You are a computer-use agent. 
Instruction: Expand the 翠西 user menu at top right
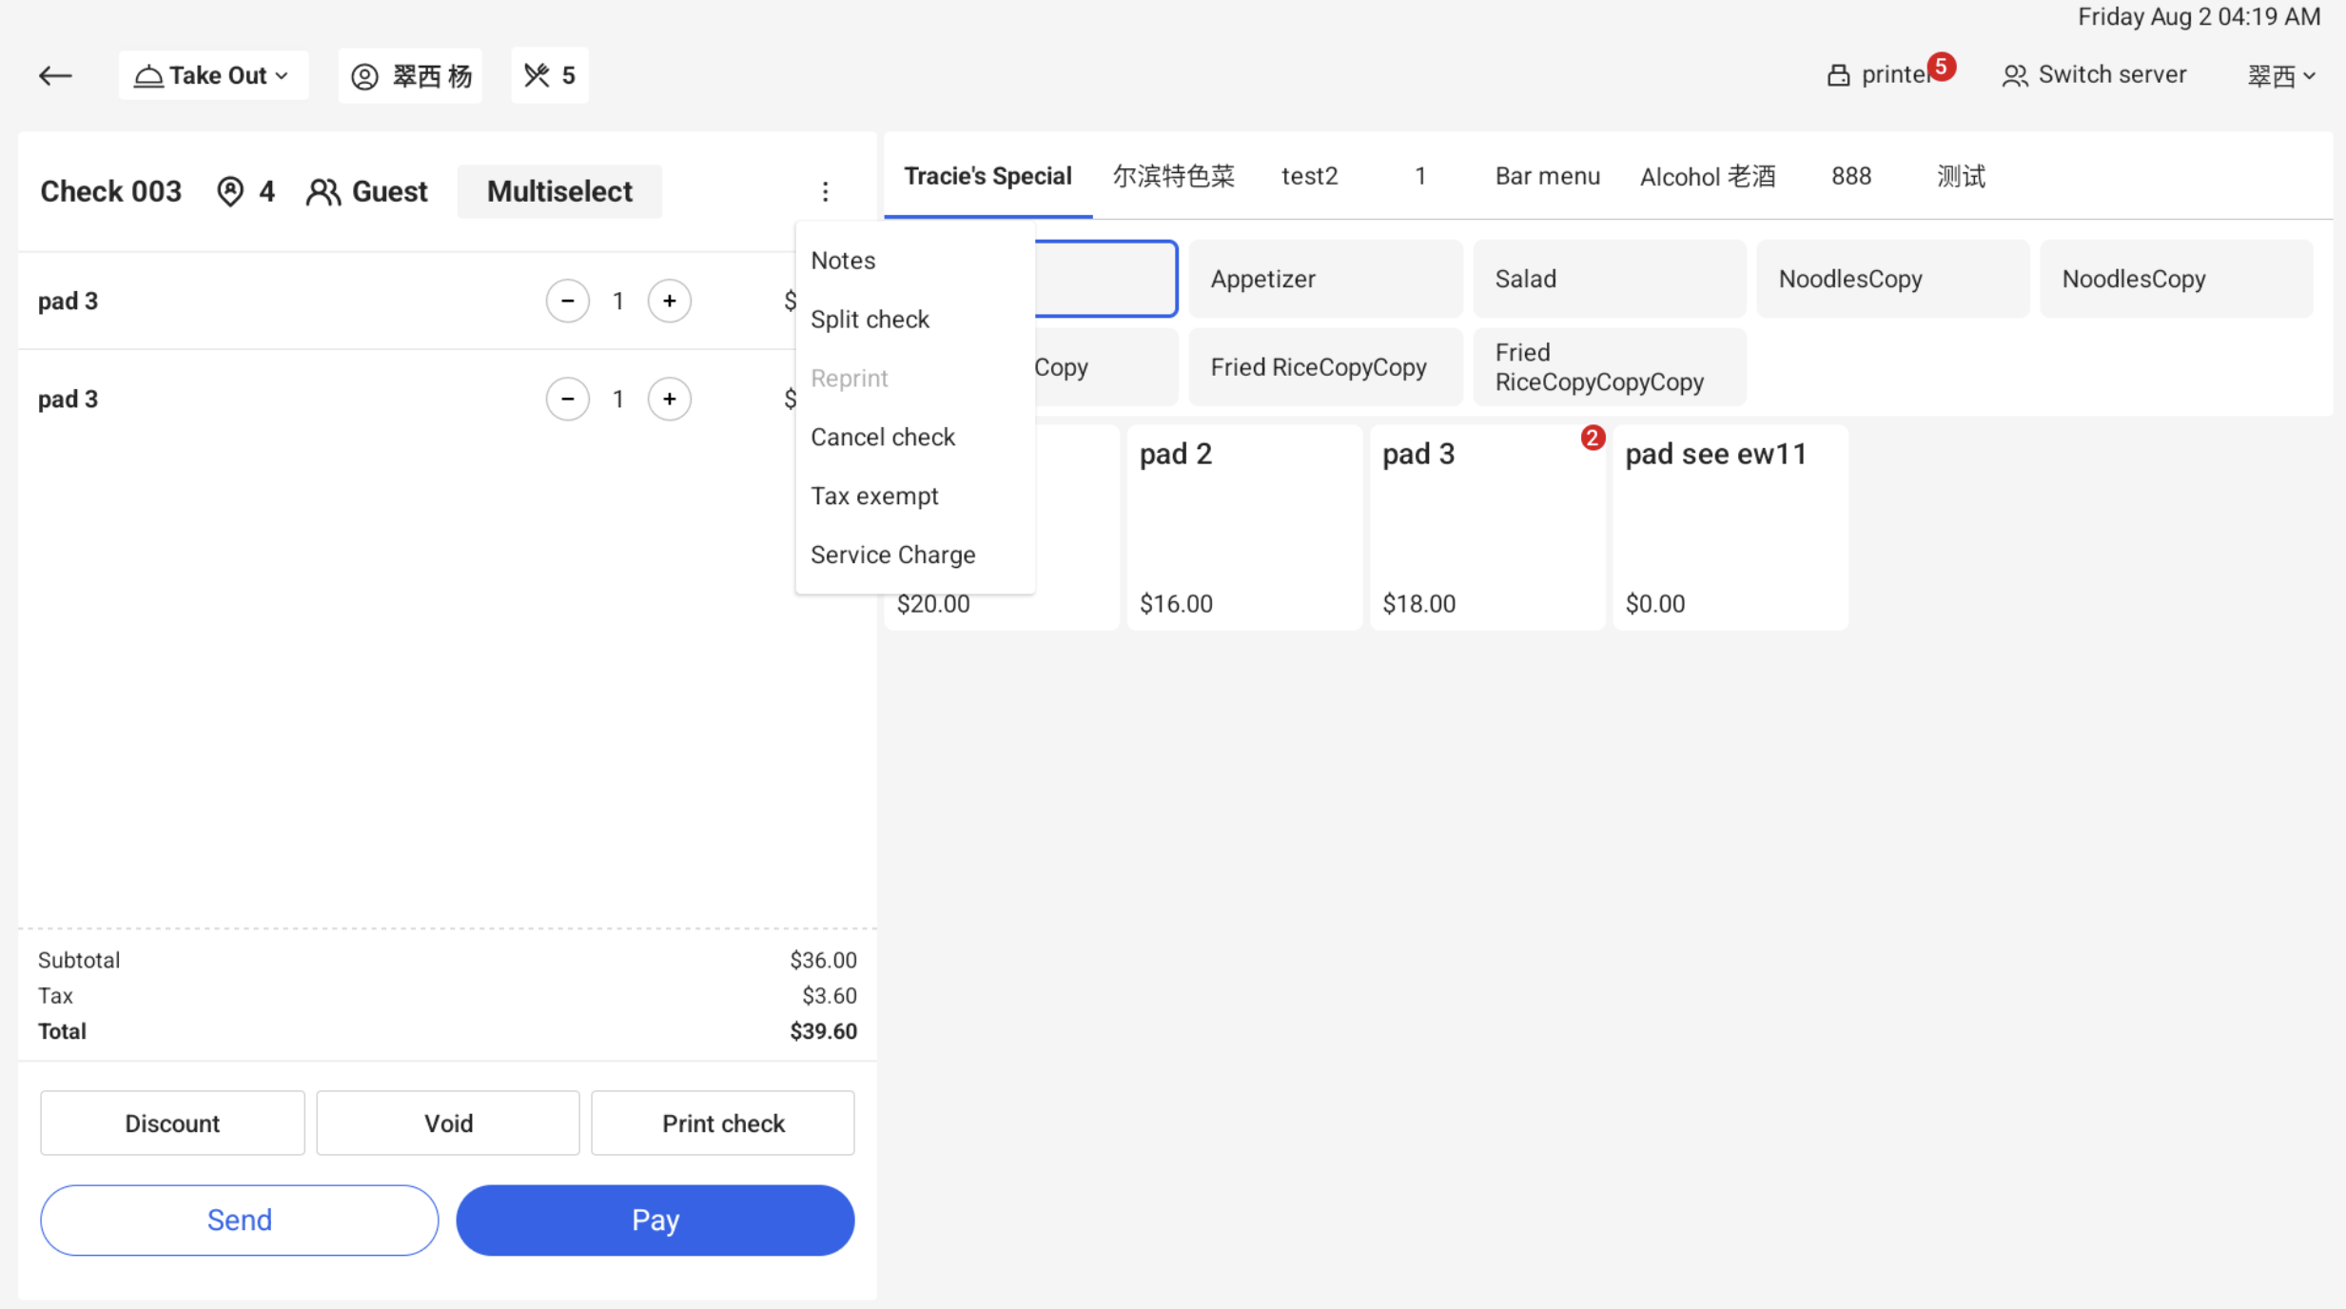click(x=2281, y=74)
